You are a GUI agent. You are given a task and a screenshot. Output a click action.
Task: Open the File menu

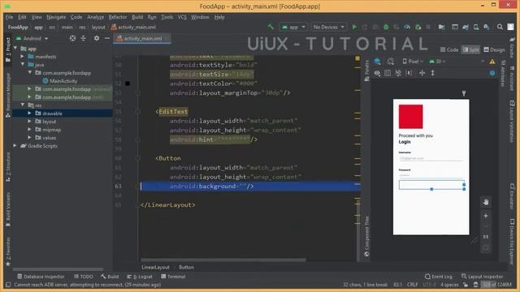(x=9, y=17)
